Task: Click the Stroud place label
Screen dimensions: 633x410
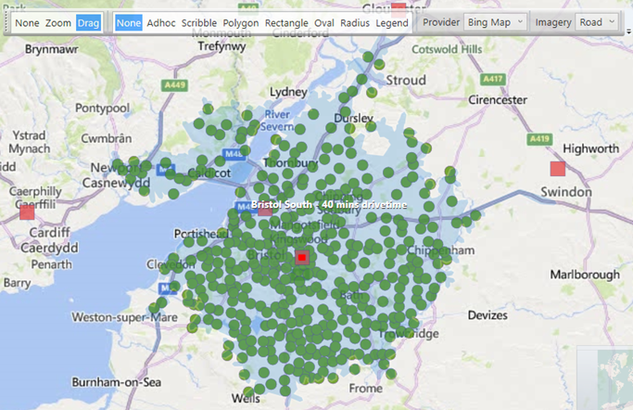Action: click(406, 80)
